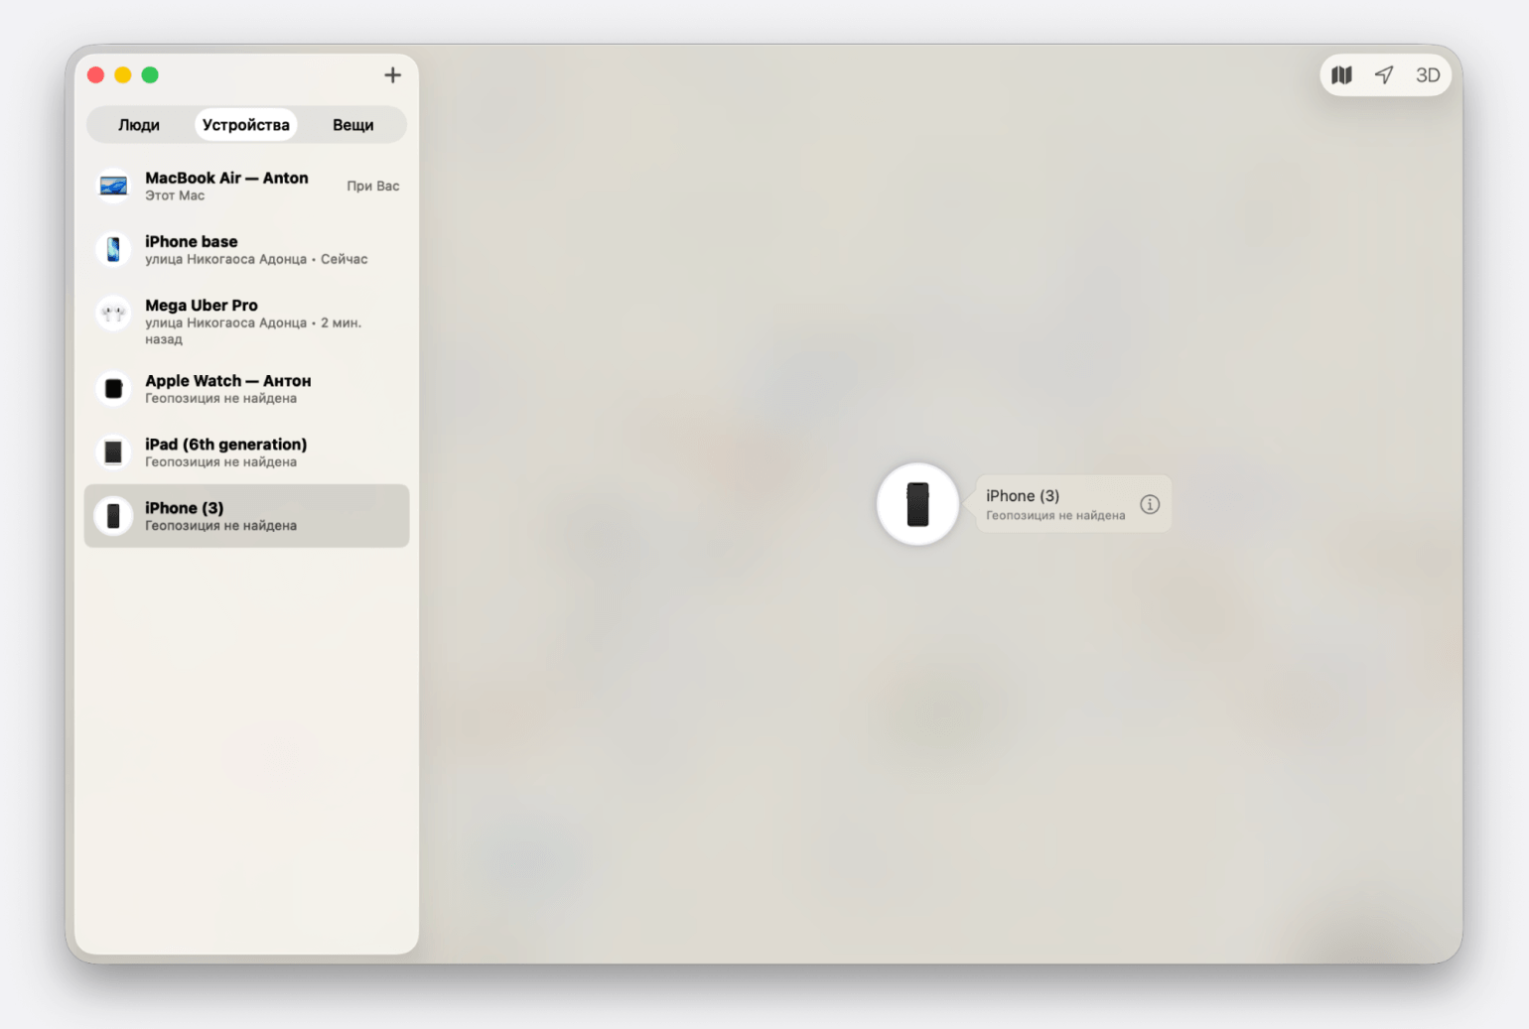Click the plus add button in sidebar
The image size is (1529, 1029).
[392, 75]
